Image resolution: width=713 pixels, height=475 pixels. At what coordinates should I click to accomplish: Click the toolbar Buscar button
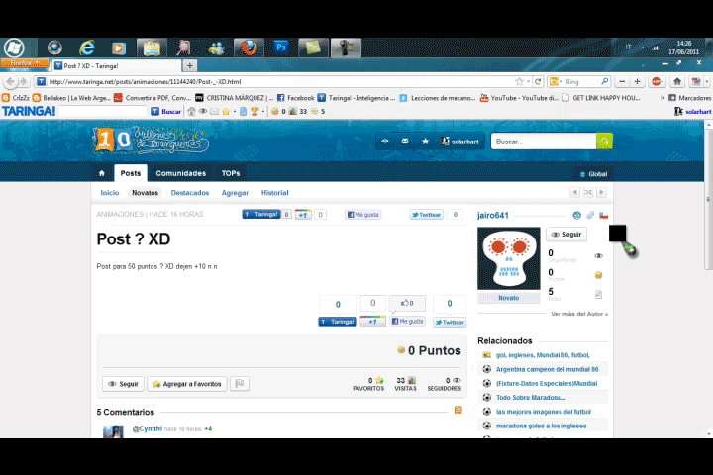click(166, 112)
